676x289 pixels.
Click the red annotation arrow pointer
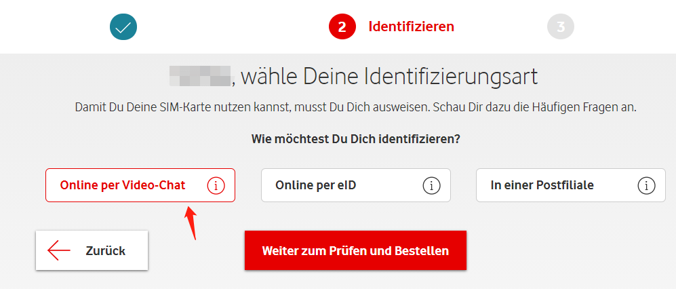[191, 223]
